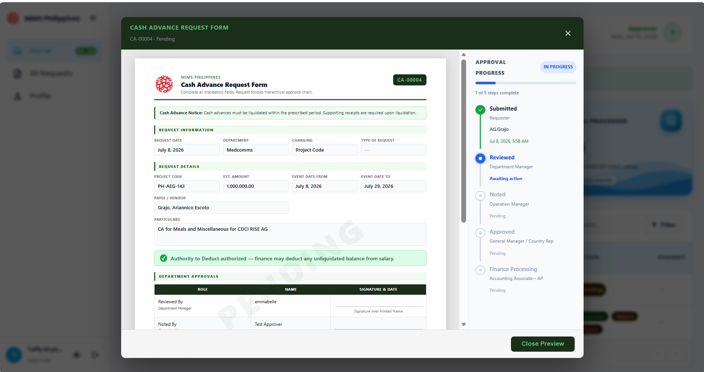Click the All Requests document icon in sidebar
This screenshot has height=372, width=704.
[x=17, y=74]
